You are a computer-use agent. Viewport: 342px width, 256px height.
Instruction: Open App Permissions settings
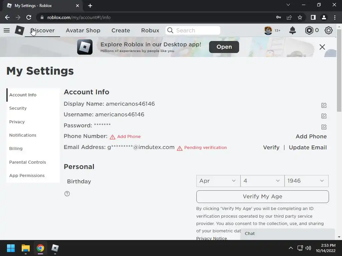pos(33,175)
